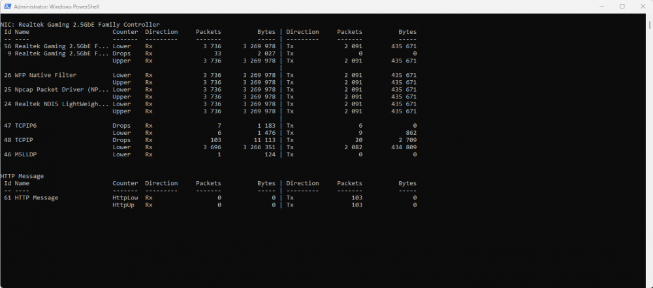Select the HttpLow counter text
Image resolution: width=653 pixels, height=288 pixels.
pyautogui.click(x=123, y=197)
